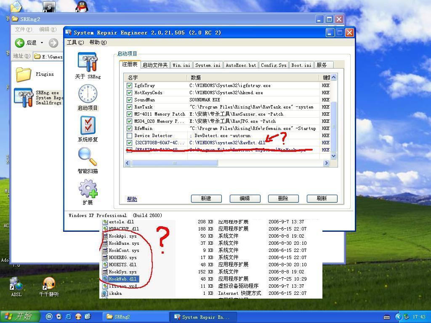Viewport: 431px width, 323px height.
Task: Click the horizontal scroll left arrow
Action: 127,163
